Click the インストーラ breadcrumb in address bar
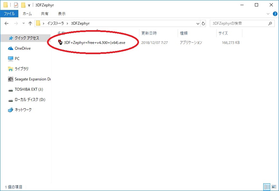Viewport: 279px width, 191px height. (56, 23)
